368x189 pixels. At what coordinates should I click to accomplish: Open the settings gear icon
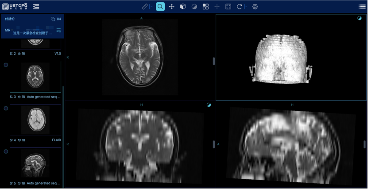pos(255,7)
